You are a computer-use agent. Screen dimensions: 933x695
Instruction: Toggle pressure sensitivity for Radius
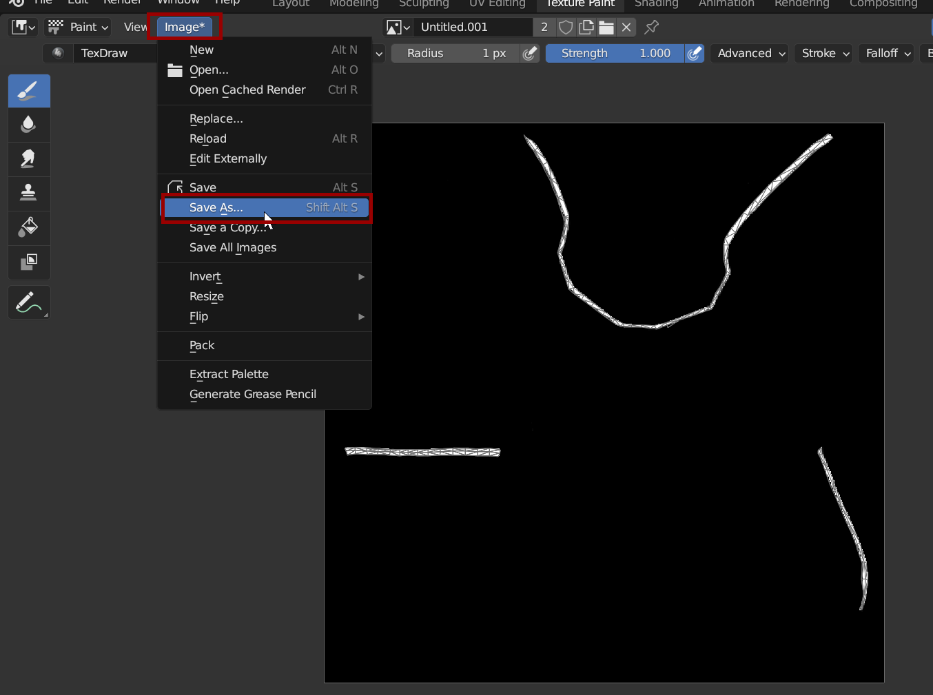529,54
